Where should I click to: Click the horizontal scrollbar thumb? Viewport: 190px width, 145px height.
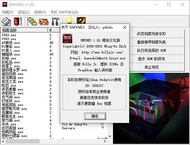[22, 141]
